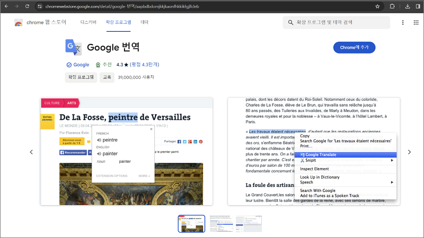The image size is (424, 238).
Task: Click the chrome 웹 스토어 title
Action: 46,22
